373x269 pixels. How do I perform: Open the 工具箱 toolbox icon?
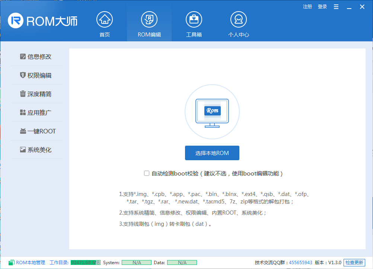pyautogui.click(x=194, y=19)
